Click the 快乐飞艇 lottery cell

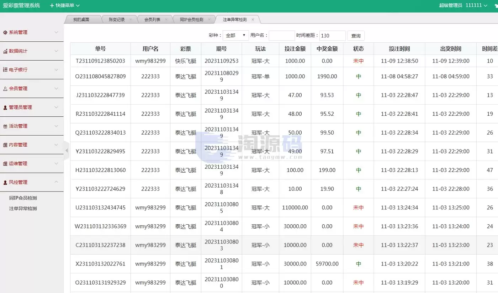(186, 61)
